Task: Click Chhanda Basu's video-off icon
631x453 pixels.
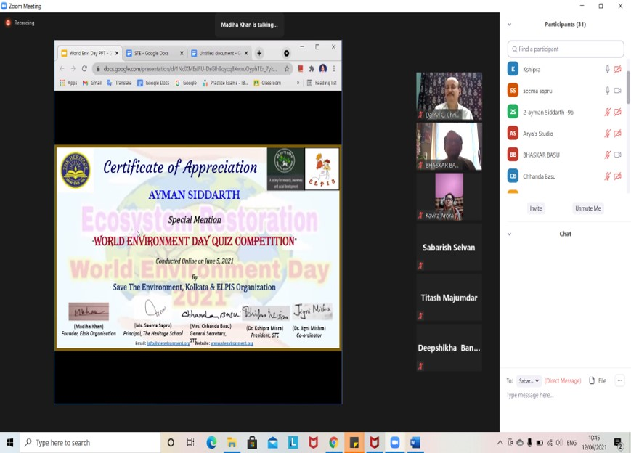Action: tap(617, 176)
